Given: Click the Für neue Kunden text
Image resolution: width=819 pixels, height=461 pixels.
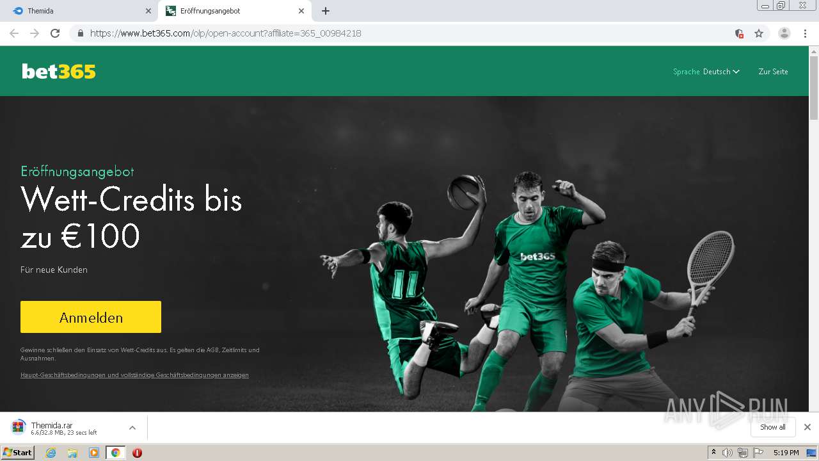Looking at the screenshot, I should point(54,270).
